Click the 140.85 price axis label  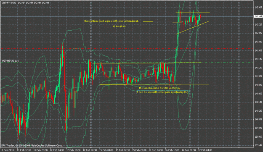click(258, 85)
